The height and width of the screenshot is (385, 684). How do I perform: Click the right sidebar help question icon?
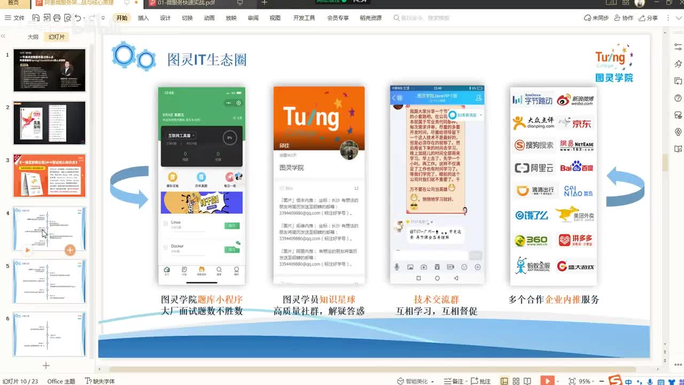coord(678,98)
